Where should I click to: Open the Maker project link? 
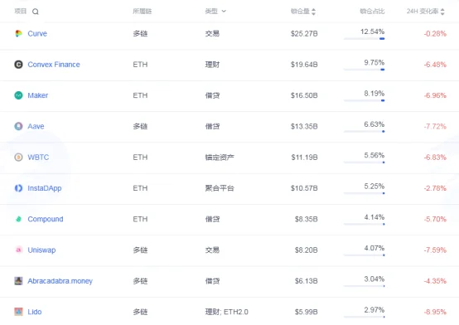coord(38,95)
